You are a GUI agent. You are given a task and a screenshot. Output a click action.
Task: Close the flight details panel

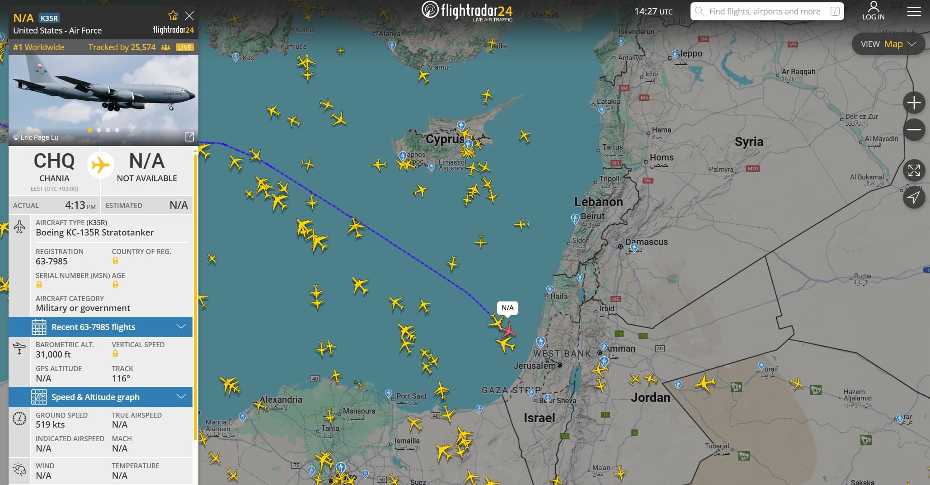pyautogui.click(x=189, y=16)
